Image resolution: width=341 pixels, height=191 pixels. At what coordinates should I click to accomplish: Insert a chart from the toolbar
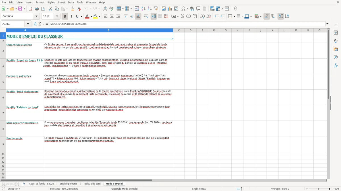coord(170,9)
